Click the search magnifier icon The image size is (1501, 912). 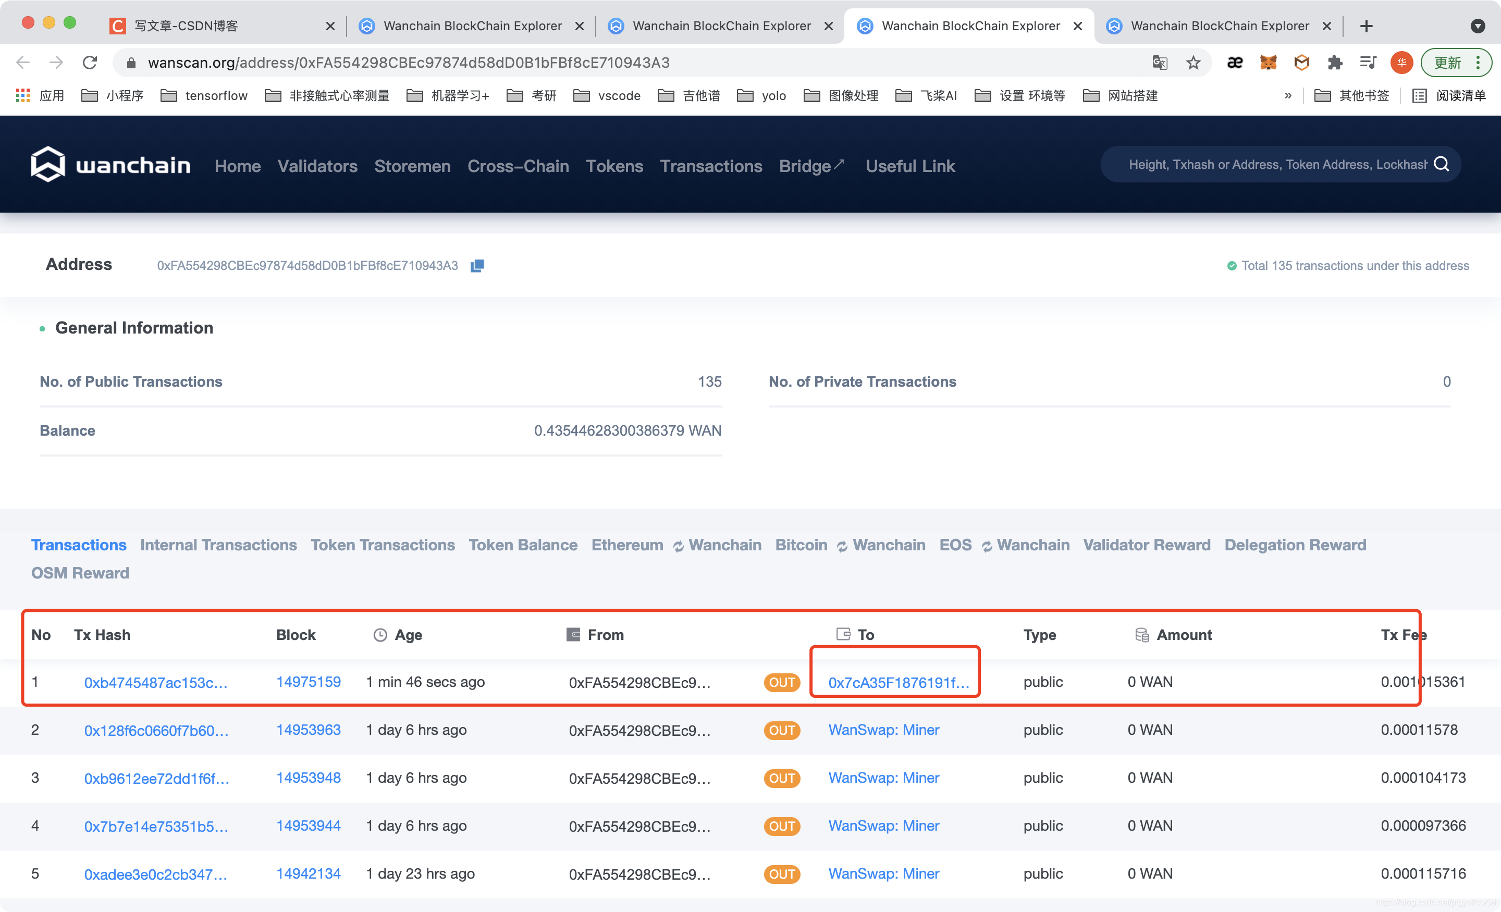1441,165
